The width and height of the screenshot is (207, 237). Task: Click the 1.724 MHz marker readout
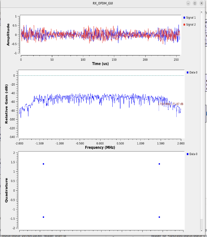(x=171, y=104)
